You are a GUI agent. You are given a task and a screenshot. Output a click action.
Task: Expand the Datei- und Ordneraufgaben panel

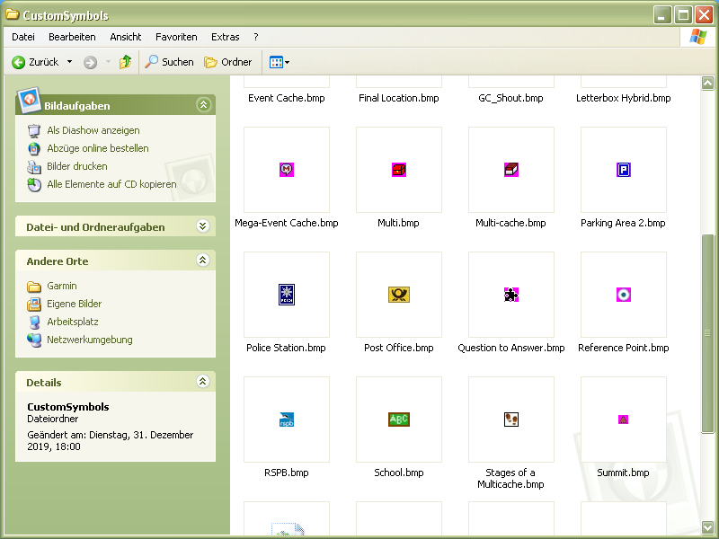[203, 226]
